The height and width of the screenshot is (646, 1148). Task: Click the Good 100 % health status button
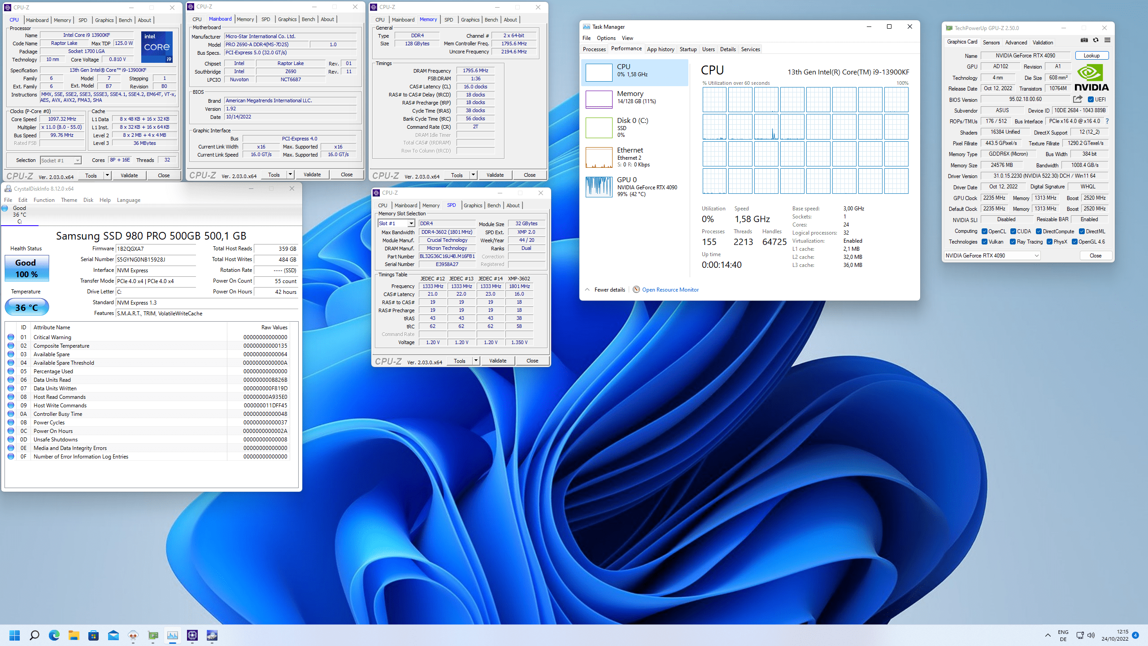pyautogui.click(x=26, y=268)
